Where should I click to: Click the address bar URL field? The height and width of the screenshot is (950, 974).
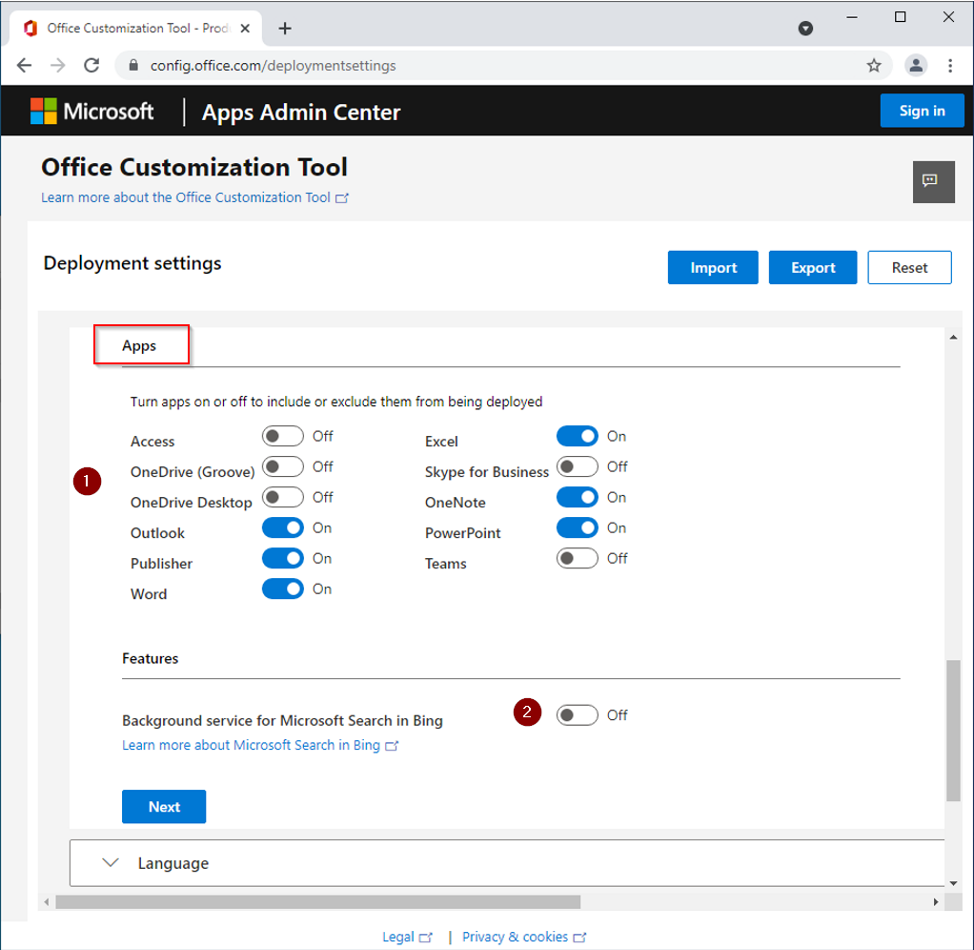tap(503, 65)
